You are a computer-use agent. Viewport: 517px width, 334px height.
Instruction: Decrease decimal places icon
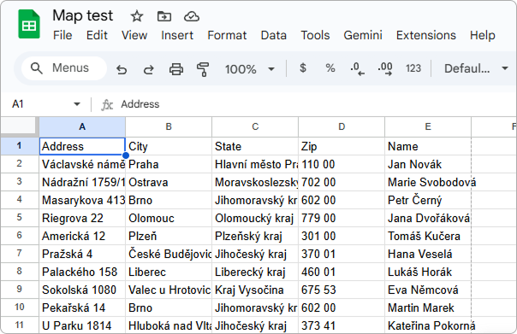point(357,69)
